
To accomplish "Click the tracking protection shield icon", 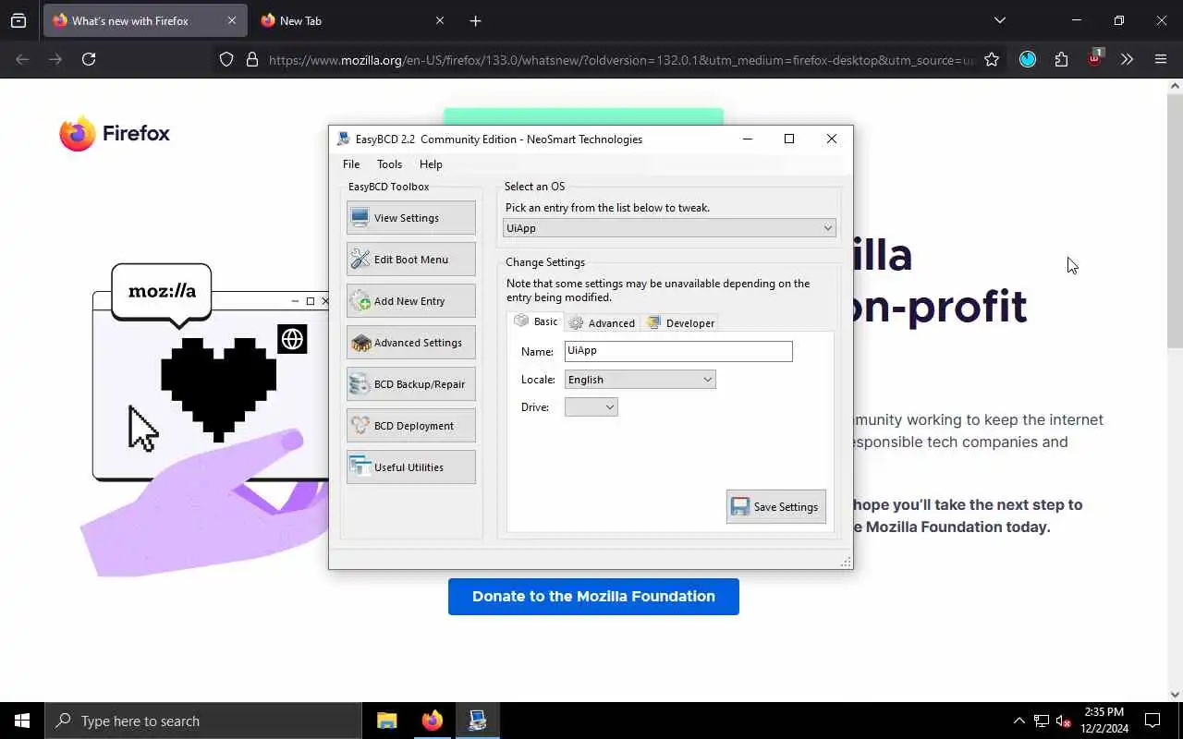I will click(226, 59).
